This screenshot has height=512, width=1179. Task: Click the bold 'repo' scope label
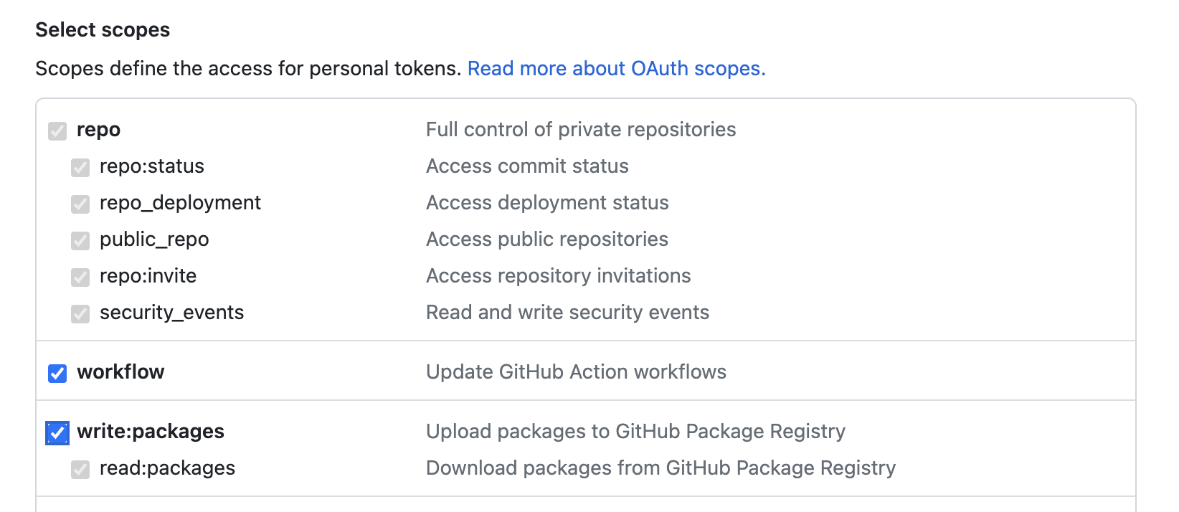pos(98,130)
